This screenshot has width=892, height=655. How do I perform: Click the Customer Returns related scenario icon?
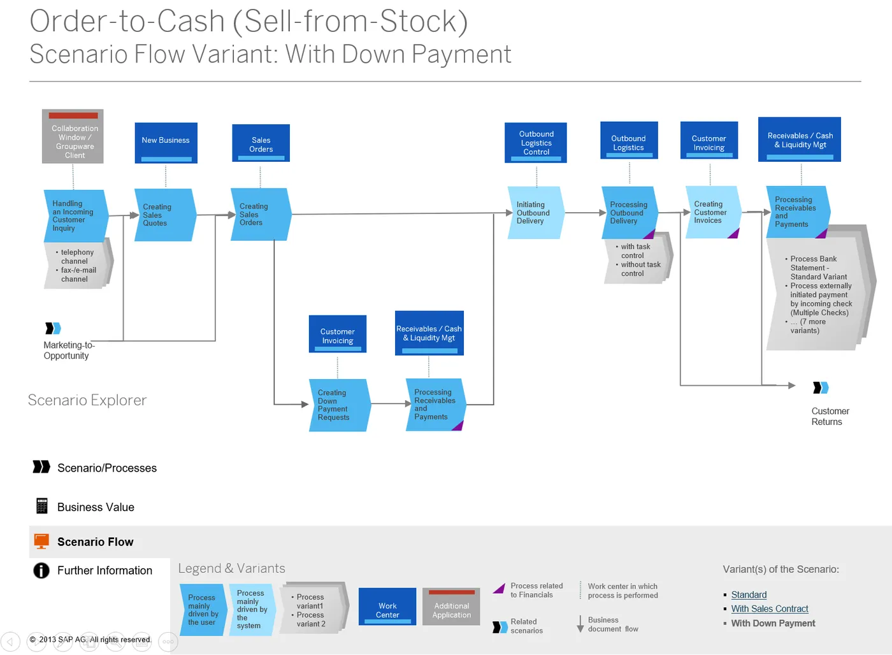tap(821, 387)
